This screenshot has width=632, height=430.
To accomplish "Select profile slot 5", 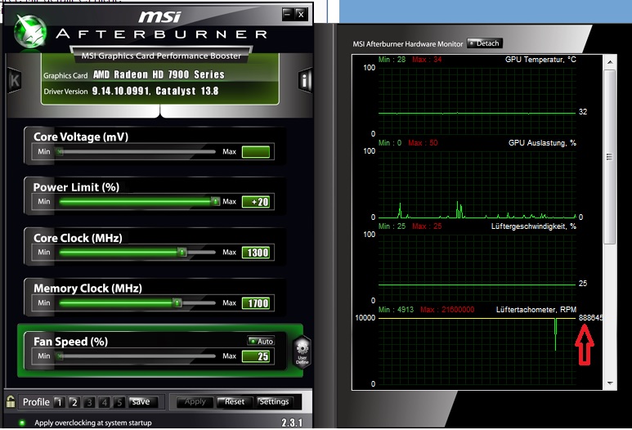I will coord(119,401).
